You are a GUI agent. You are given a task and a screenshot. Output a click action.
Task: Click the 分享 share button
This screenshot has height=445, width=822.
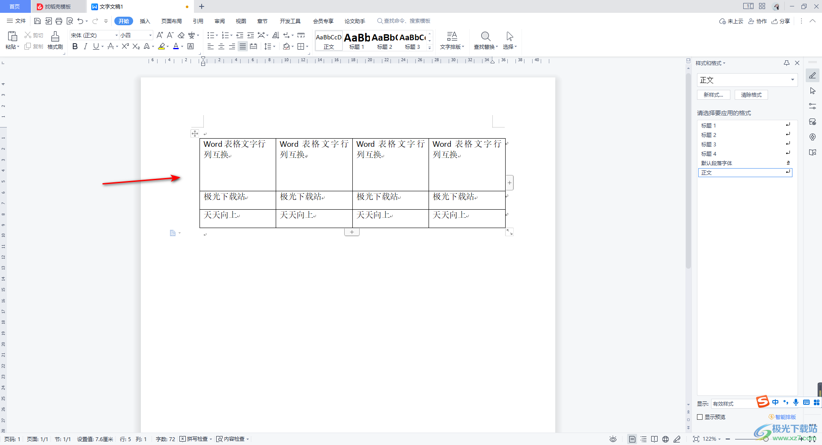tap(780, 21)
